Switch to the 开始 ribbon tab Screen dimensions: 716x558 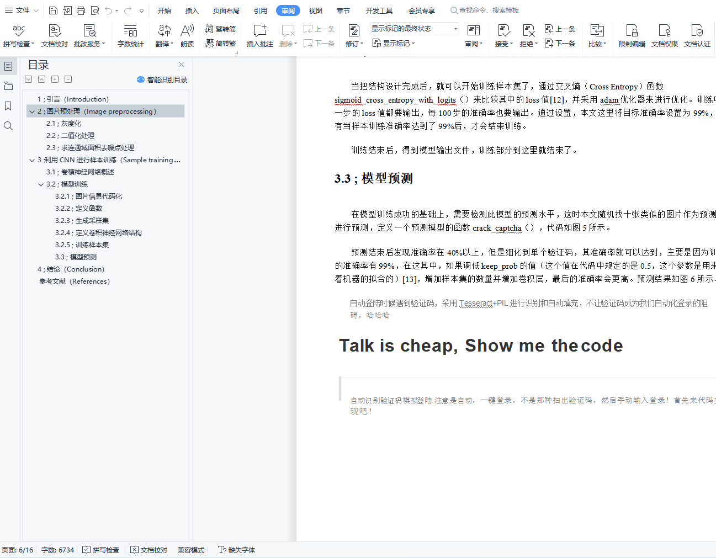164,10
